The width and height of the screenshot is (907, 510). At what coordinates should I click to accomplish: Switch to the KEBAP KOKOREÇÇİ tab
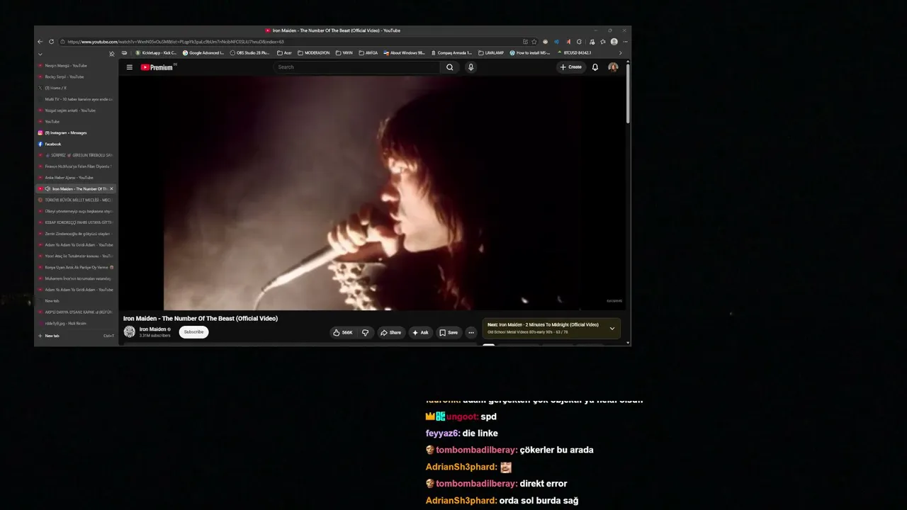(x=75, y=222)
